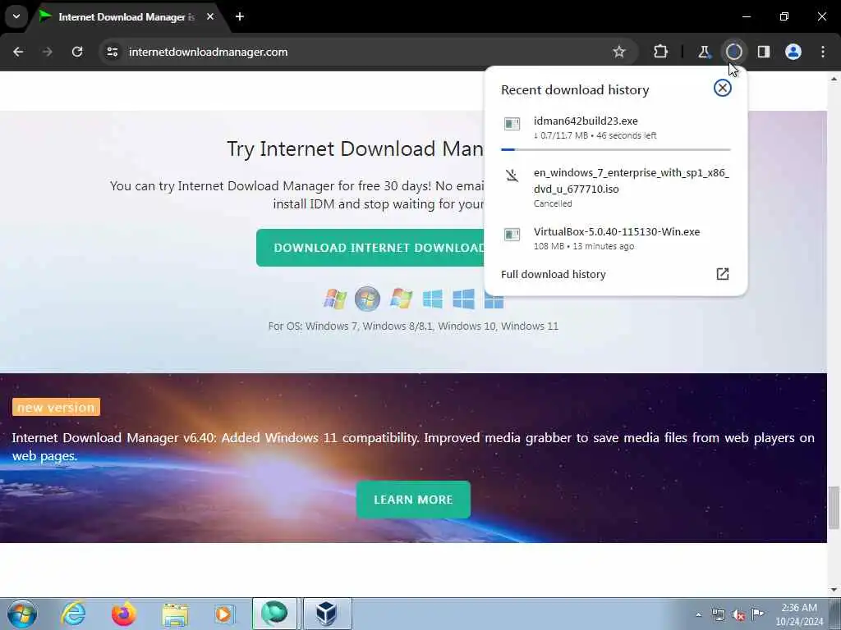Open Windows Media Player in taskbar
The height and width of the screenshot is (630, 841).
[x=225, y=614]
